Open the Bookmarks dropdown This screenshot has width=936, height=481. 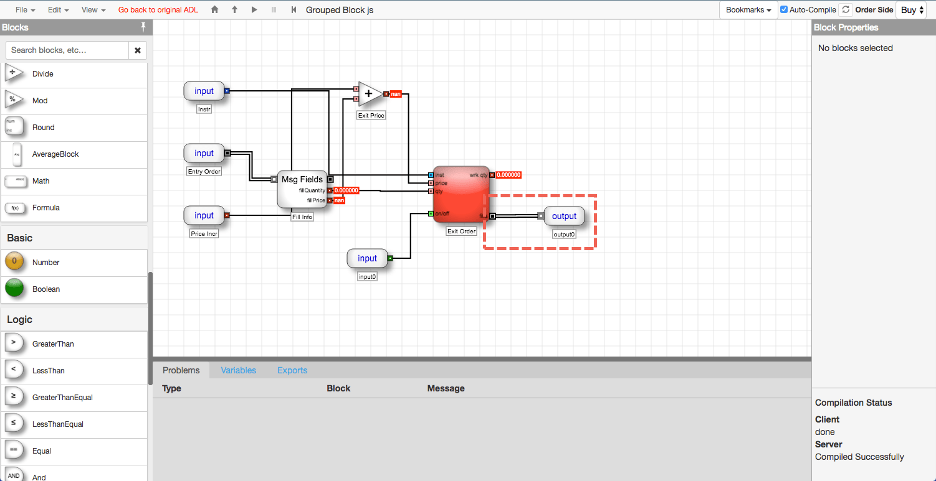[x=748, y=10]
